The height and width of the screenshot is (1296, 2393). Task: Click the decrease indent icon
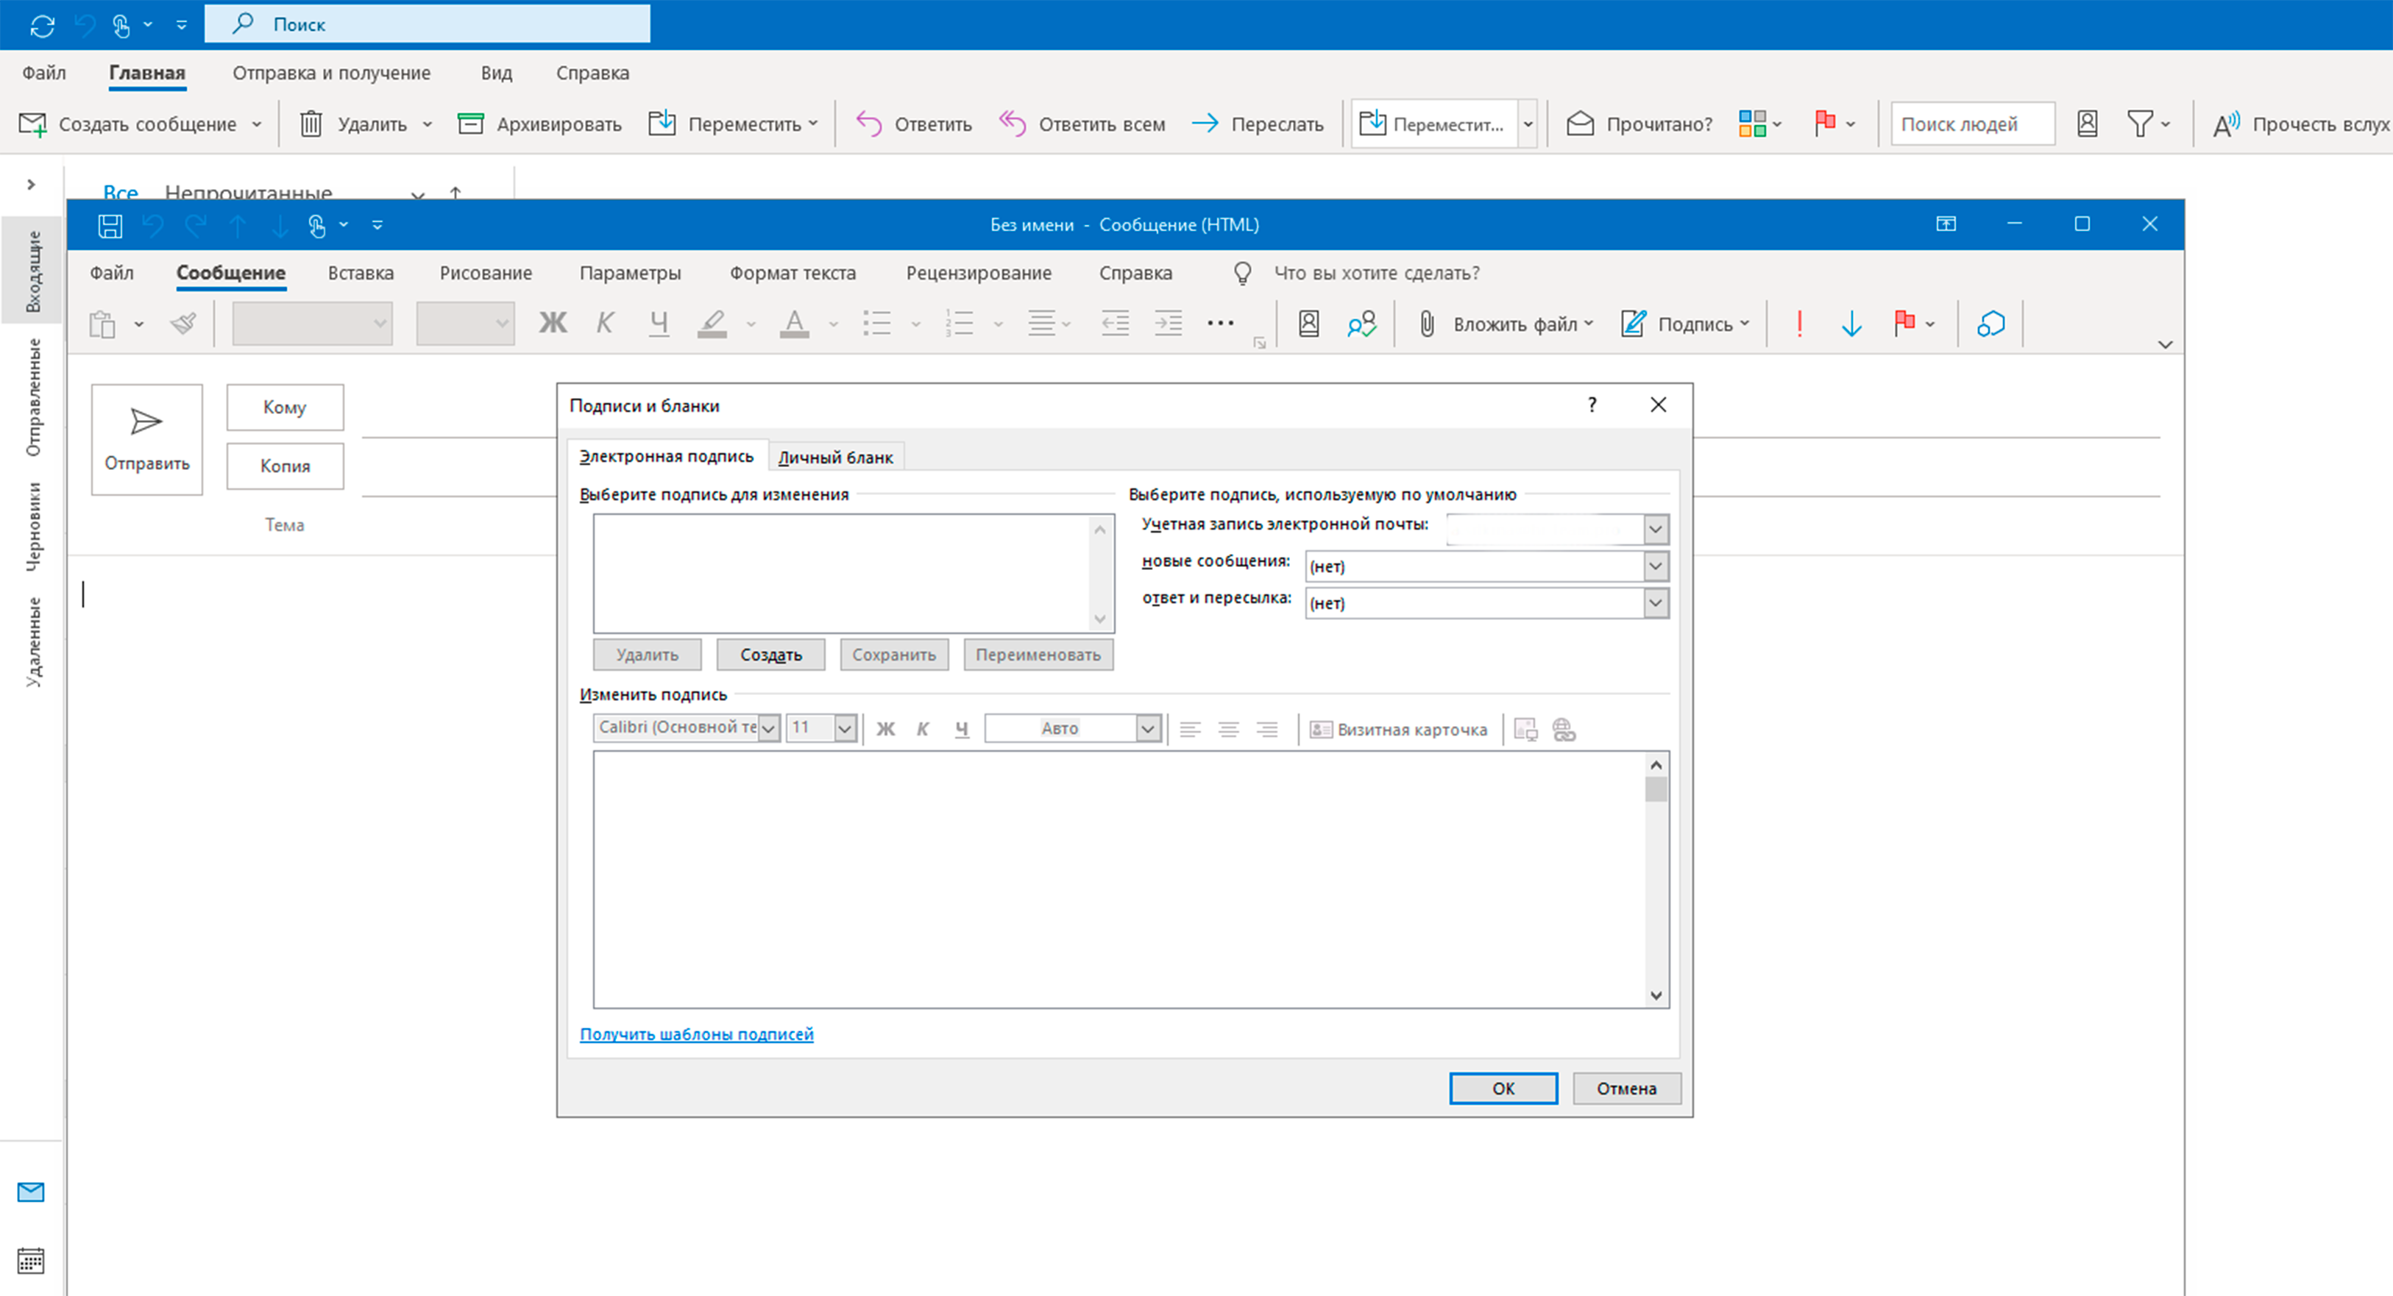1115,323
